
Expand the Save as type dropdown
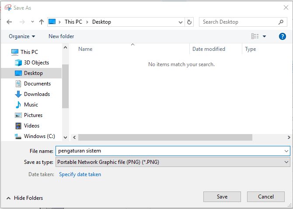click(x=286, y=162)
